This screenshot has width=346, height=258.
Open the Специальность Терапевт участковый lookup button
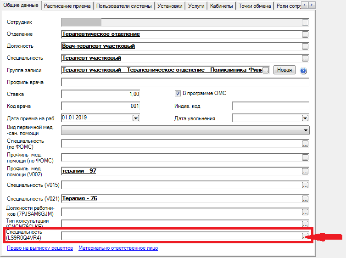[x=305, y=58]
